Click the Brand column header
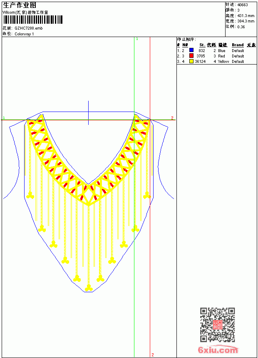 point(238,45)
